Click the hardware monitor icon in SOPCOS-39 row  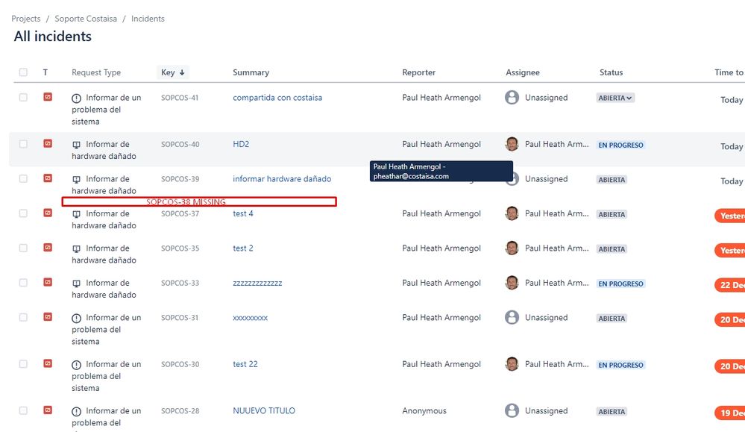(76, 179)
